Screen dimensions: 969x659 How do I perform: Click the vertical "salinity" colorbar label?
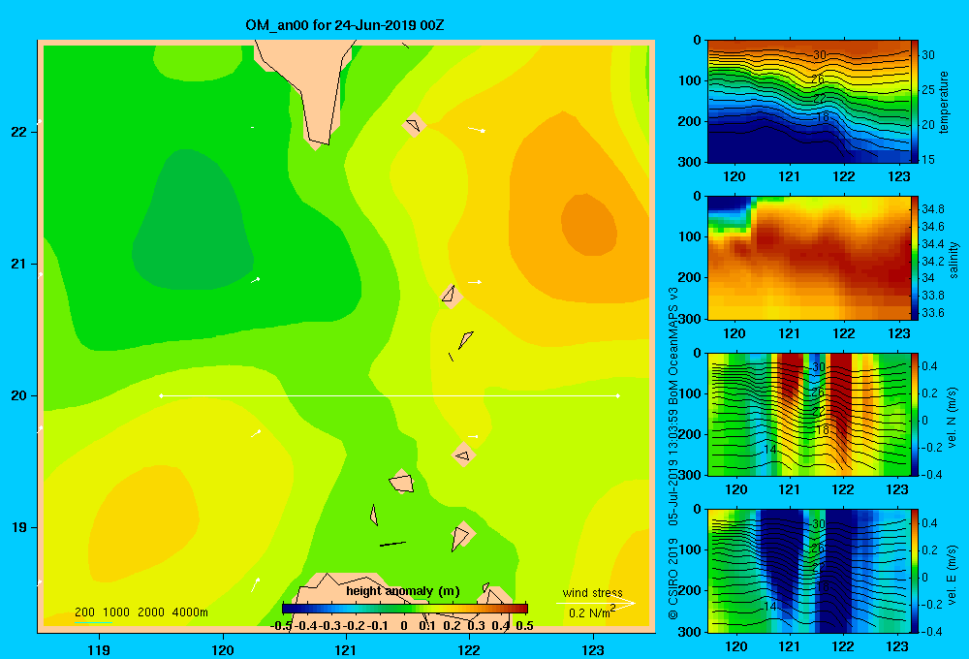tap(953, 260)
